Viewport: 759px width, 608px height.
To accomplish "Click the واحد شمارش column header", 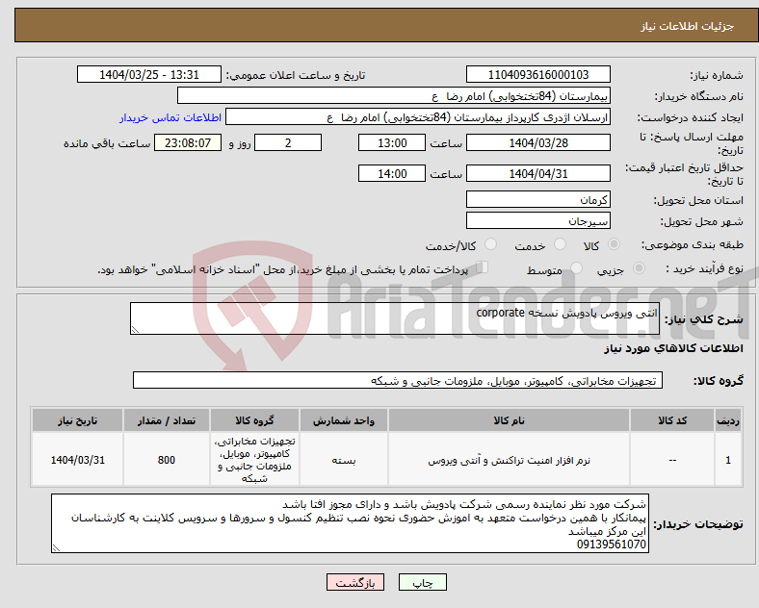I will [344, 420].
